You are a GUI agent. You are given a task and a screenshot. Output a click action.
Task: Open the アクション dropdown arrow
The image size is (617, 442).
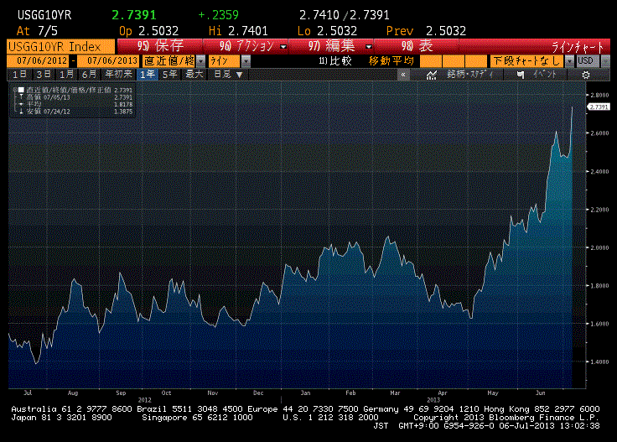tap(283, 47)
